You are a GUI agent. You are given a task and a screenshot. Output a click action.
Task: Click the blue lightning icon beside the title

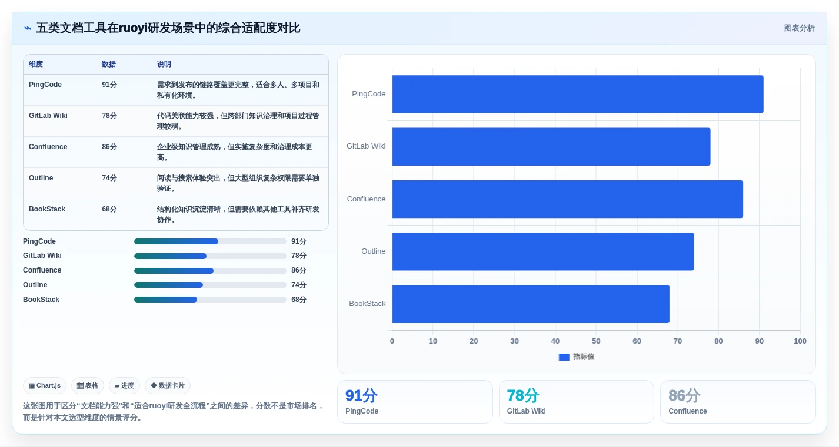27,28
